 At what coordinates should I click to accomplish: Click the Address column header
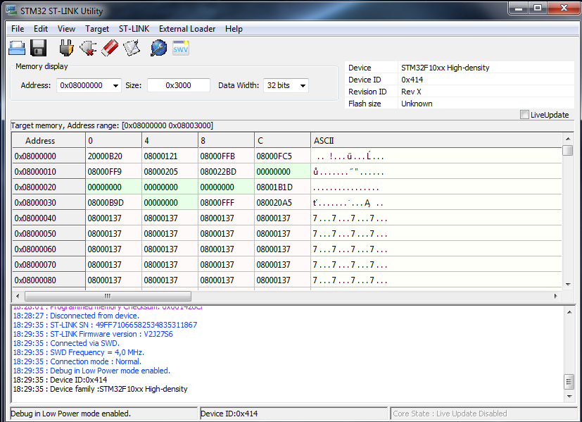pyautogui.click(x=49, y=141)
